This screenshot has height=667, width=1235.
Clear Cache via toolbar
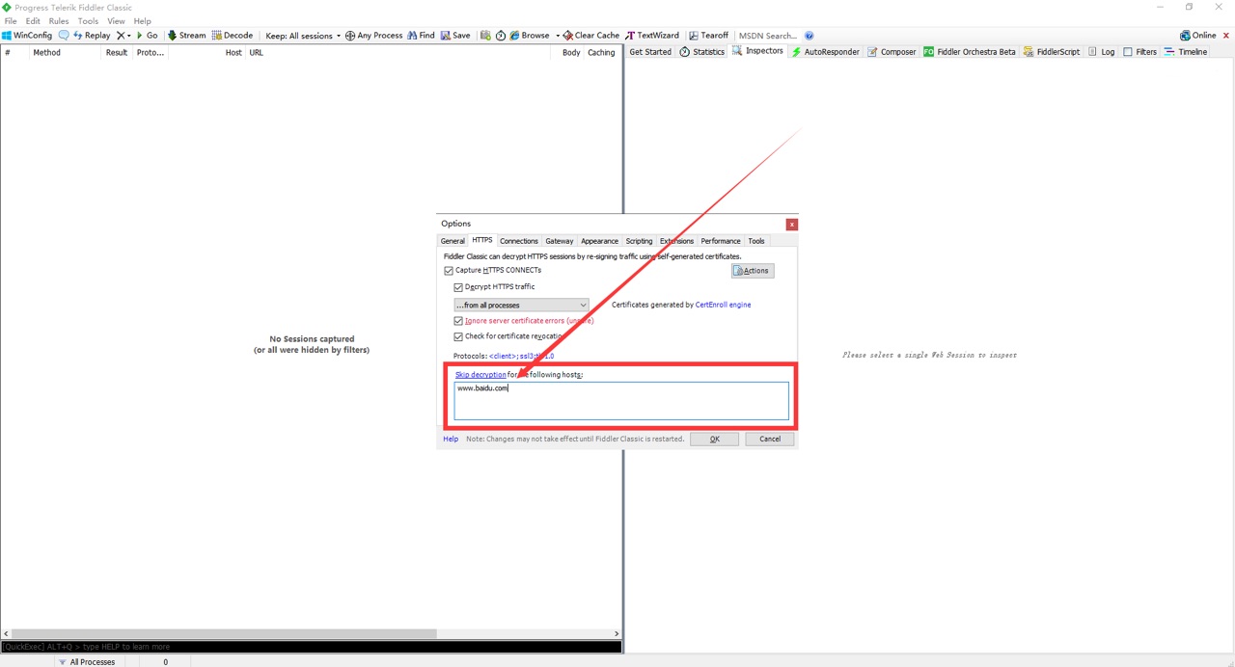pyautogui.click(x=591, y=36)
